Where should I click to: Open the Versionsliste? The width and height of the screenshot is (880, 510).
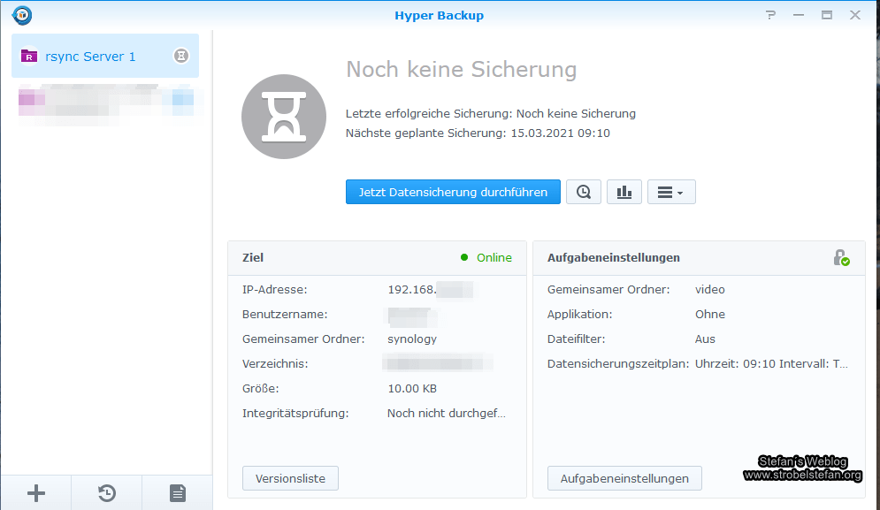[290, 477]
